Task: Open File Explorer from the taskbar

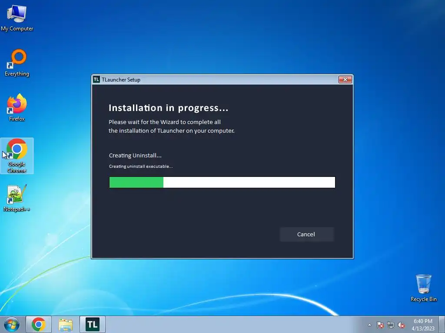Action: (x=66, y=324)
